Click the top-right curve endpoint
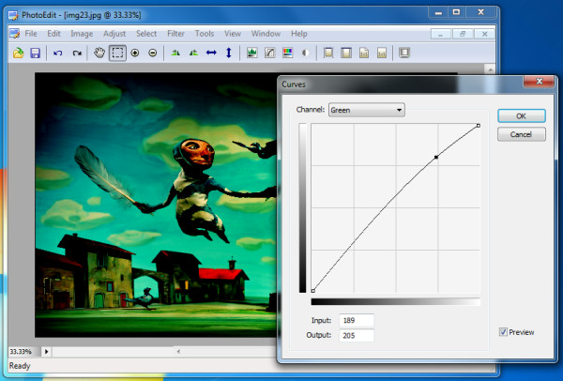563x381 pixels. tap(479, 126)
